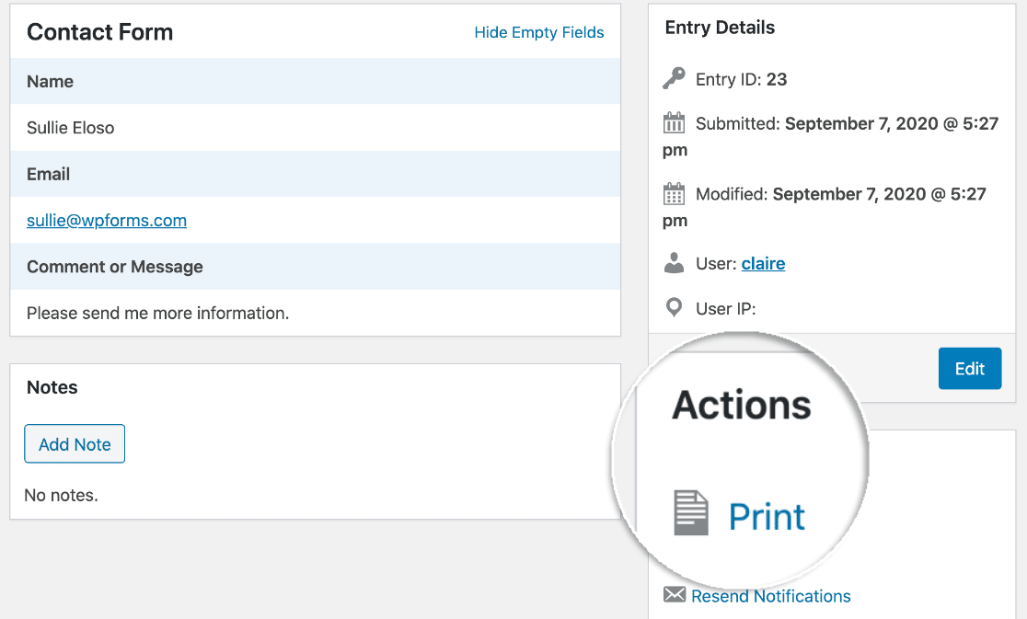Screen dimensions: 1027x619
Task: Click the User IP location pin icon
Action: point(674,307)
